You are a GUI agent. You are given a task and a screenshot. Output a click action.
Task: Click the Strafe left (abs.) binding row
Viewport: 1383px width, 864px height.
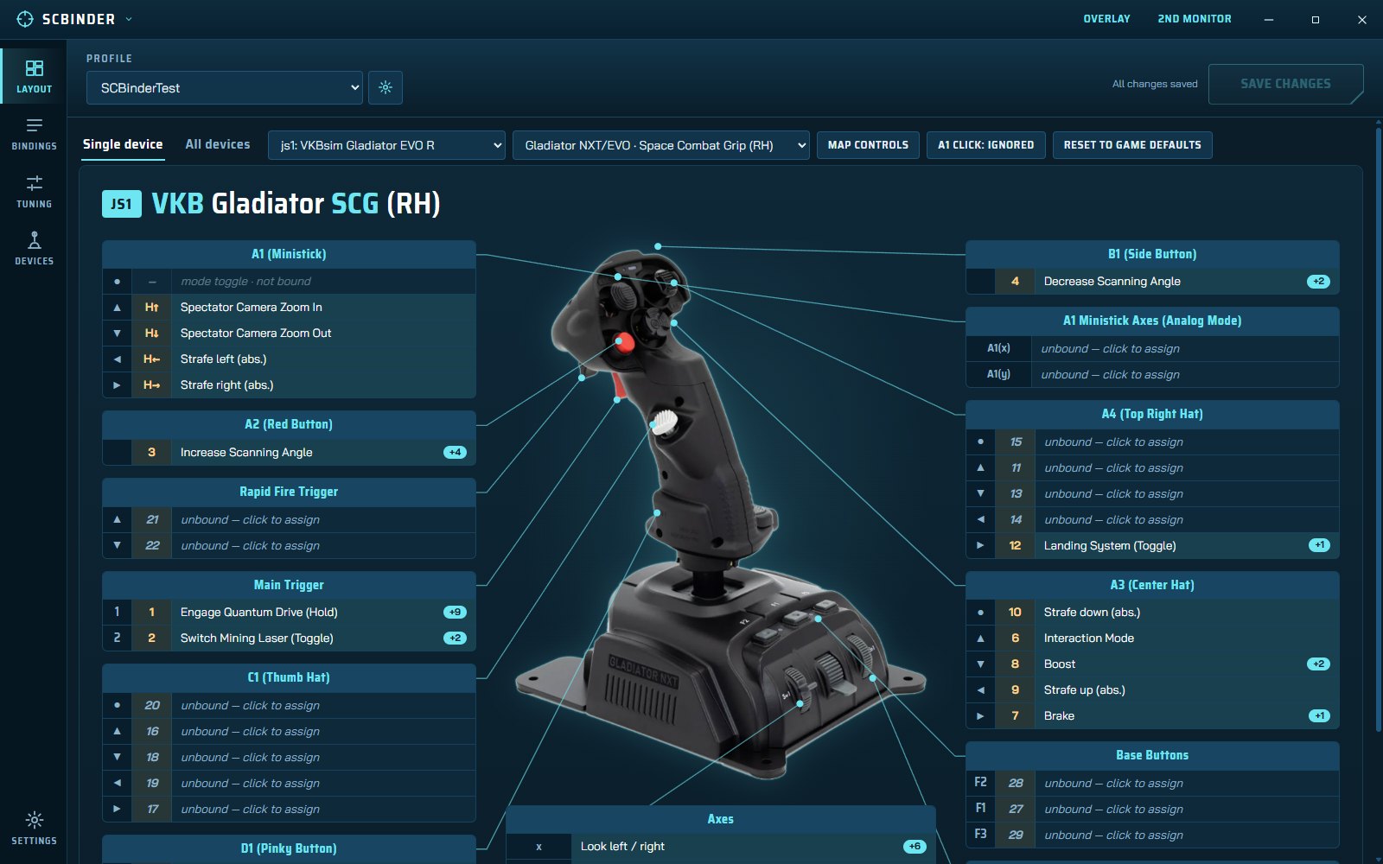pyautogui.click(x=289, y=359)
